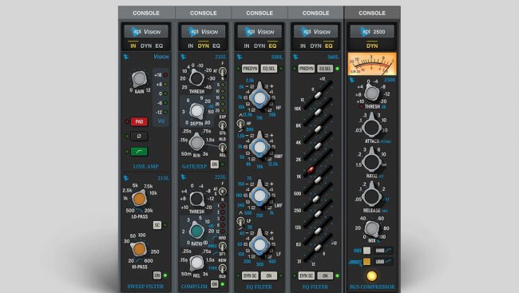This screenshot has height=293, width=519.
Task: Flip the AT F/N switch on 235L gate
Action: tap(223, 71)
